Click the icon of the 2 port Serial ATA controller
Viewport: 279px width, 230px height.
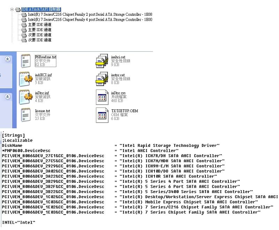(24, 15)
